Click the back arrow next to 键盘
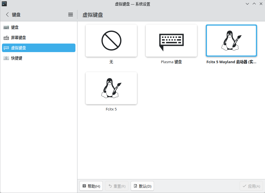Screen dimensions: 265x193 pyautogui.click(x=7, y=15)
